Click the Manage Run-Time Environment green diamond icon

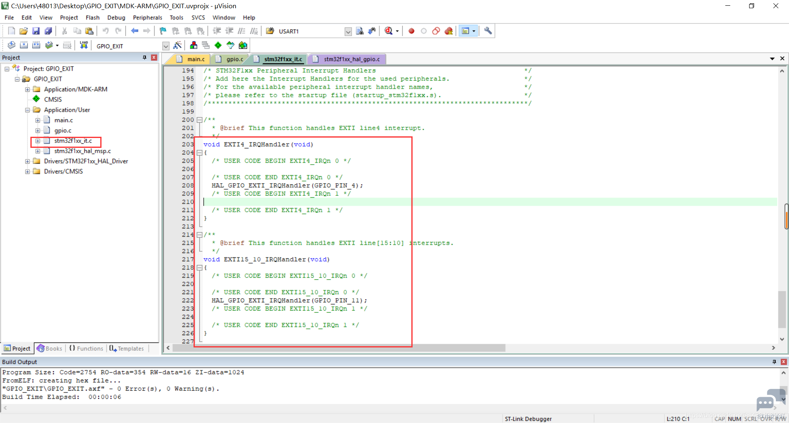218,45
